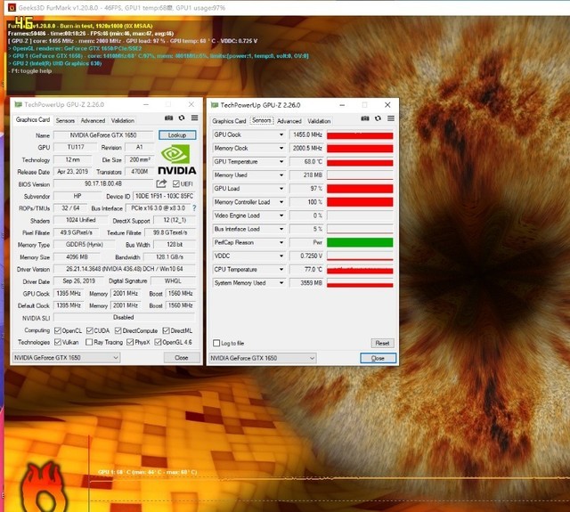Open the Memory Used sensor dropdown
570x512 pixels.
pos(281,175)
